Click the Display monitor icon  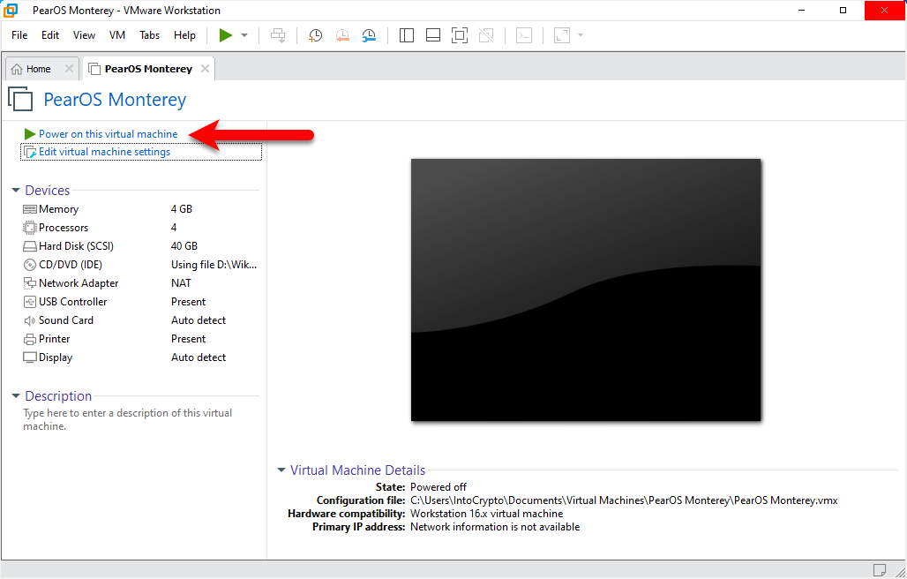[x=29, y=357]
